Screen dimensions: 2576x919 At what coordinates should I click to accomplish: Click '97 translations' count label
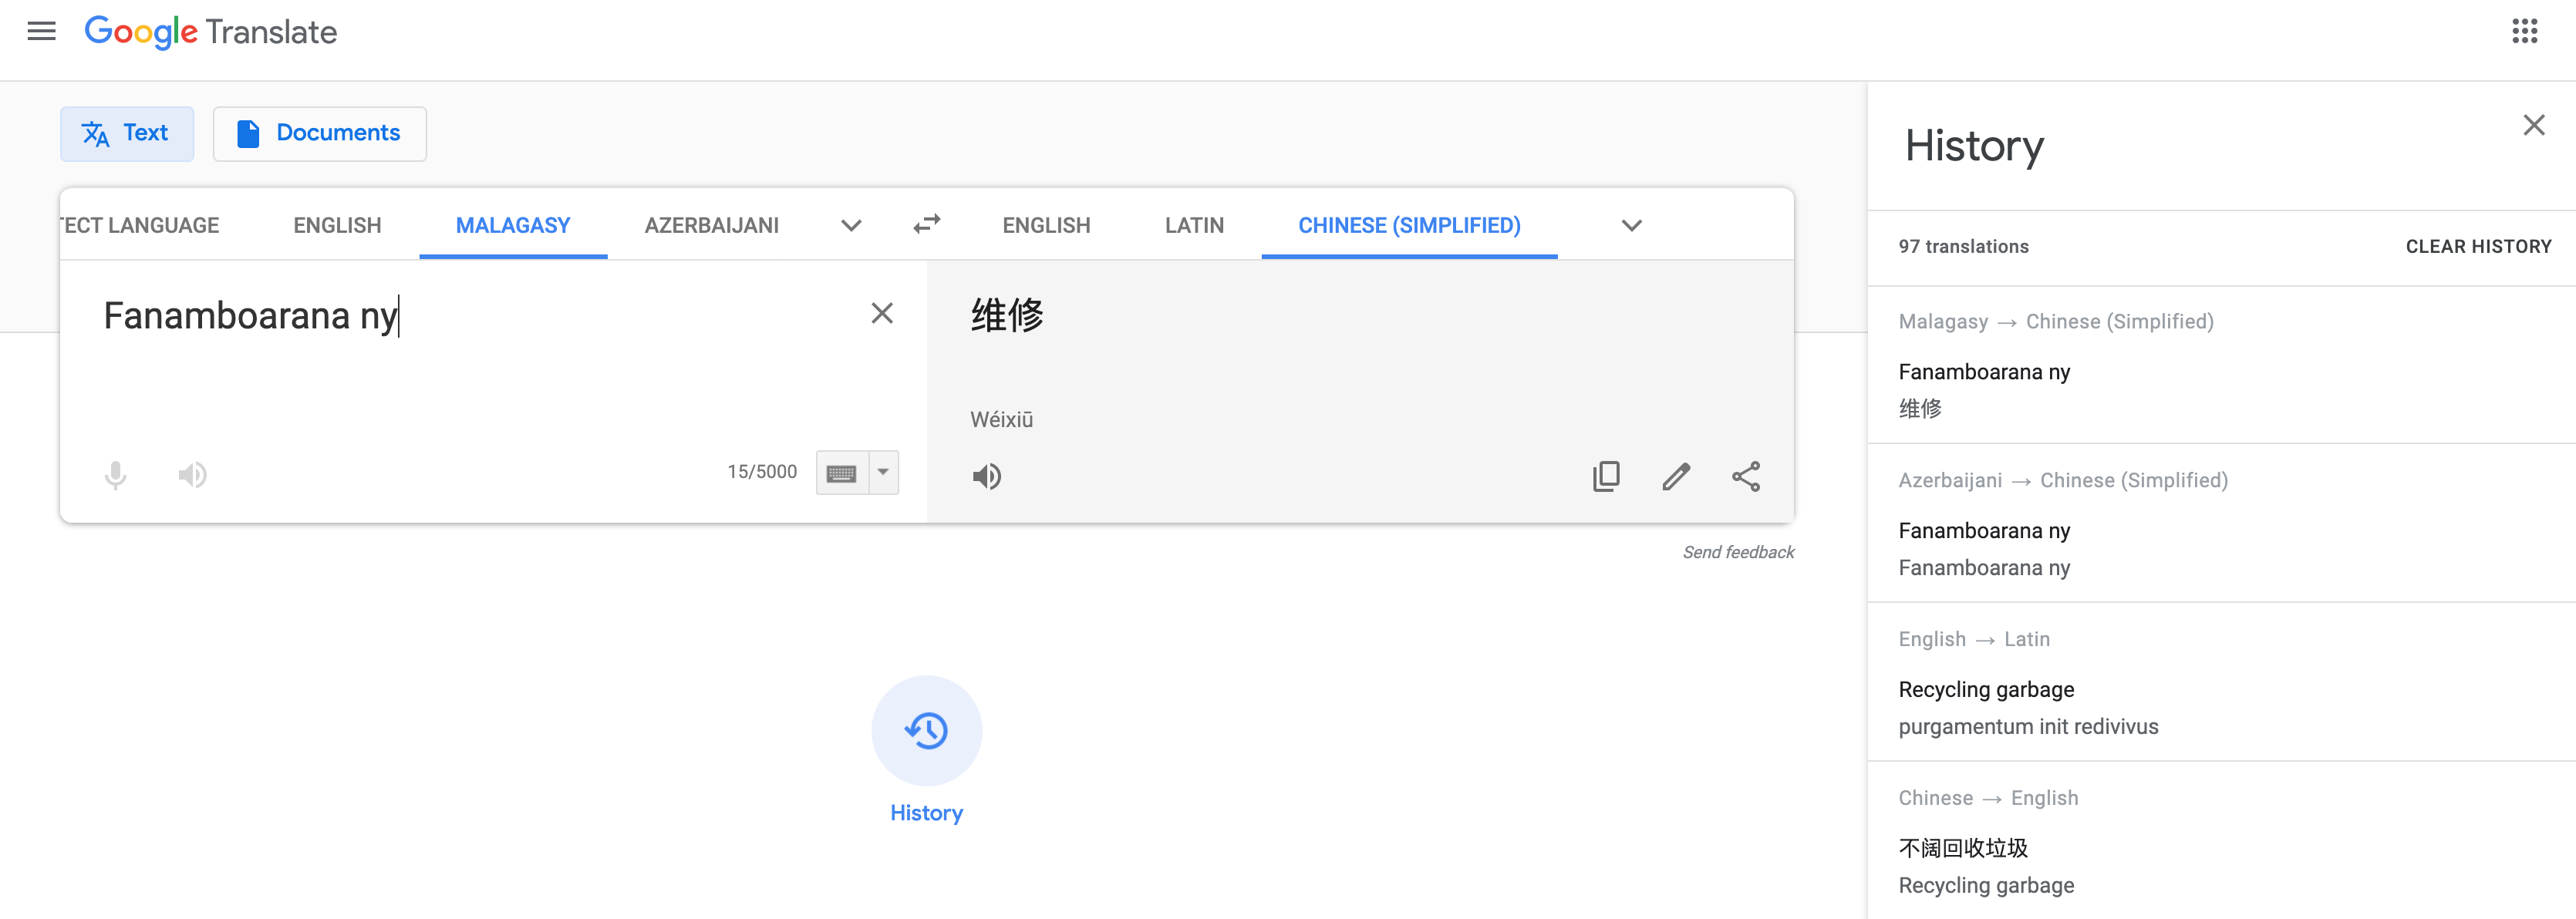coord(1963,247)
